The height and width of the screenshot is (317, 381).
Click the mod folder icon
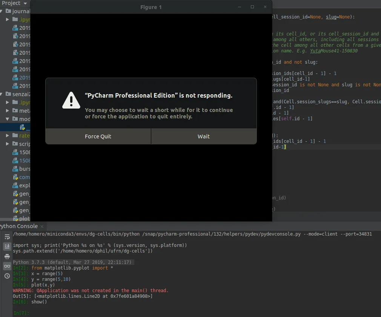tap(15, 119)
